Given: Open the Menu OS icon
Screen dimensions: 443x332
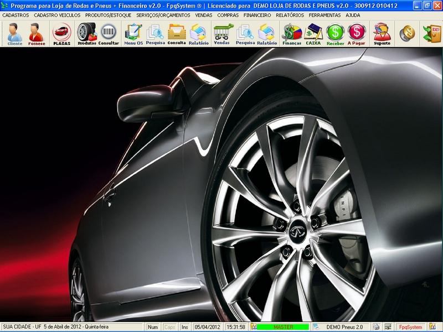Looking at the screenshot, I should [133, 34].
